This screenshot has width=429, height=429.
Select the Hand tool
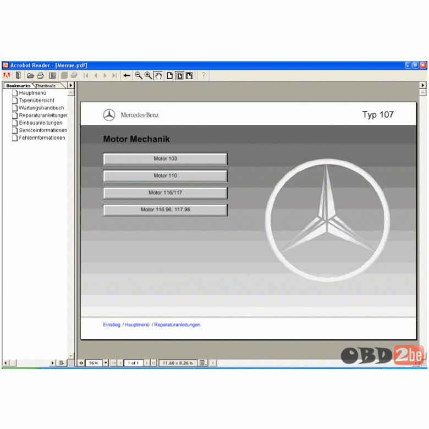(158, 75)
